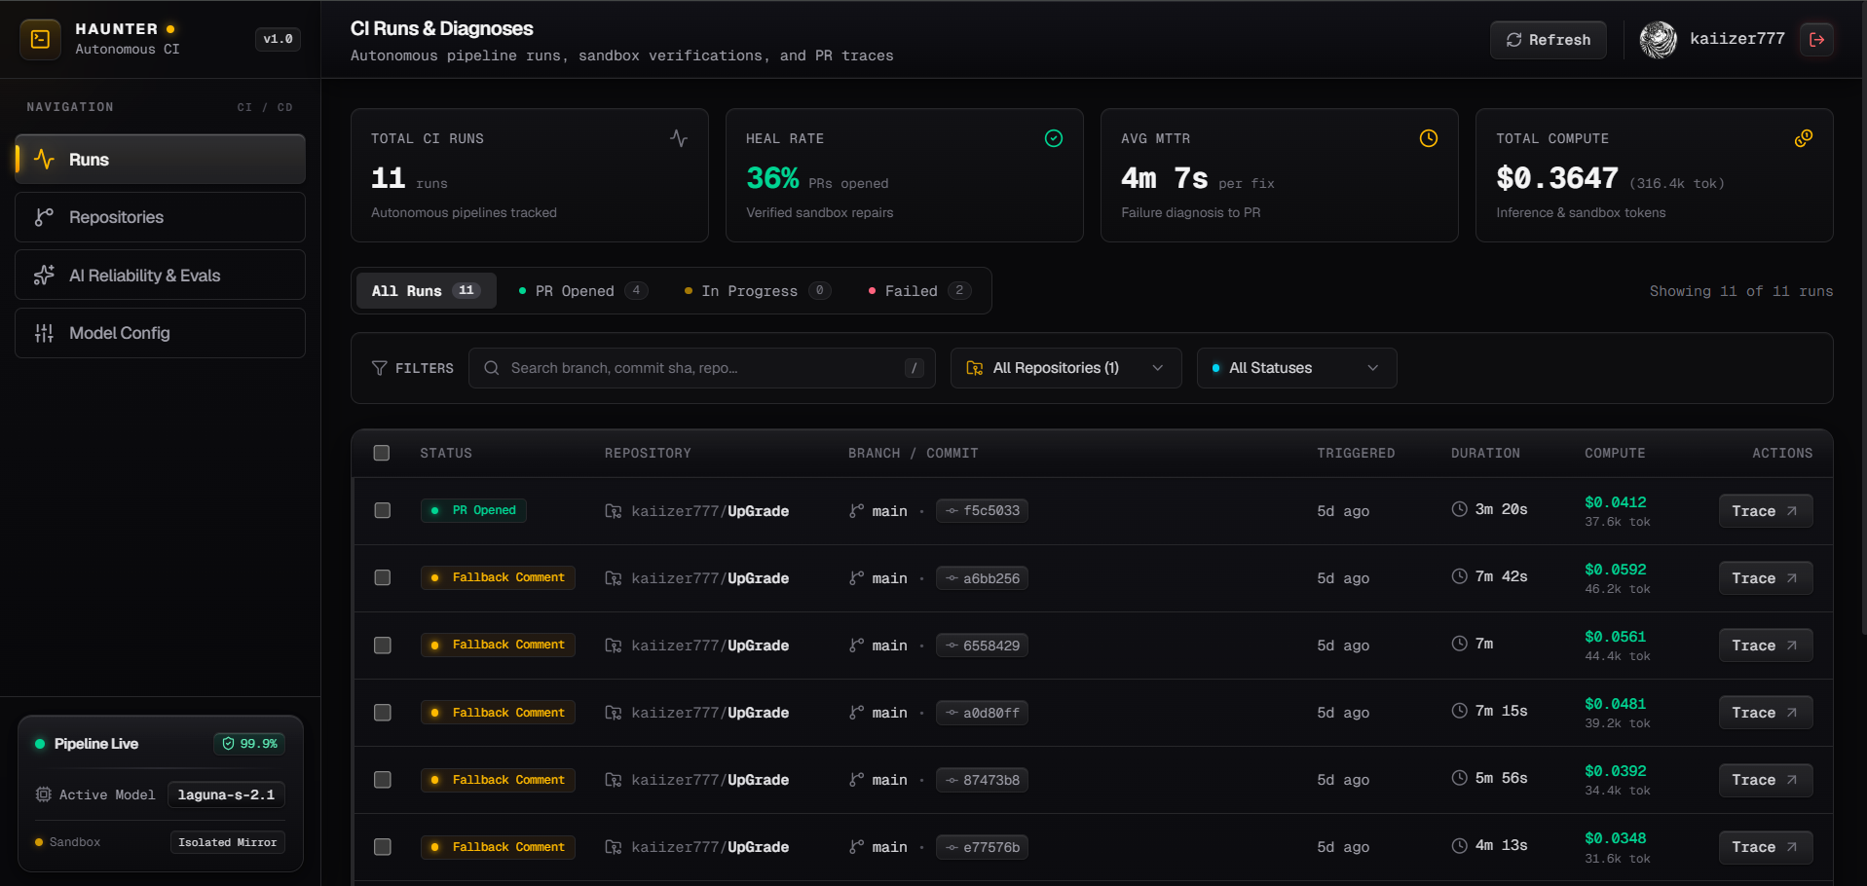
Task: Switch to the In Progress tab
Action: (x=757, y=291)
